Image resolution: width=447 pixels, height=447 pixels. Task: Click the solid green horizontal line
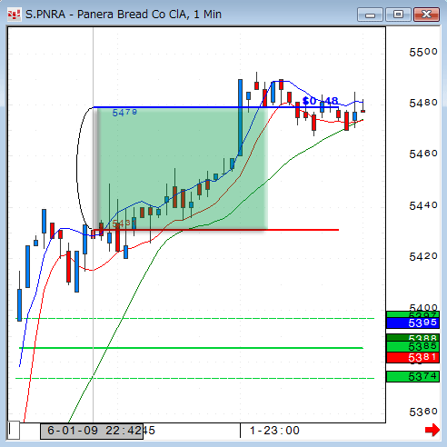click(x=191, y=348)
